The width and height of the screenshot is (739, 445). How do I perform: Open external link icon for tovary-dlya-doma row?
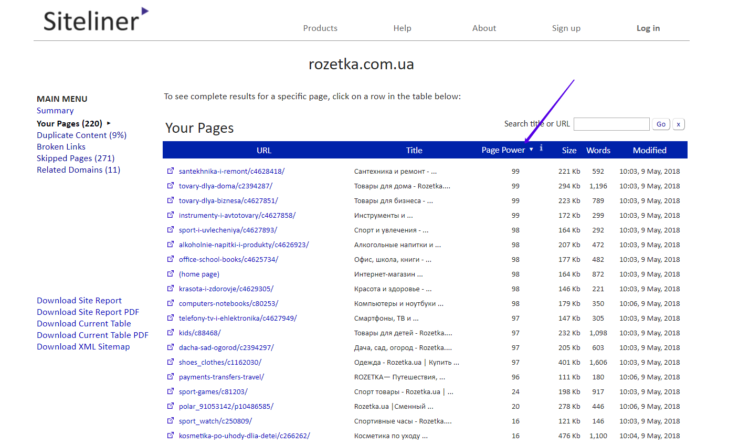pyautogui.click(x=171, y=186)
